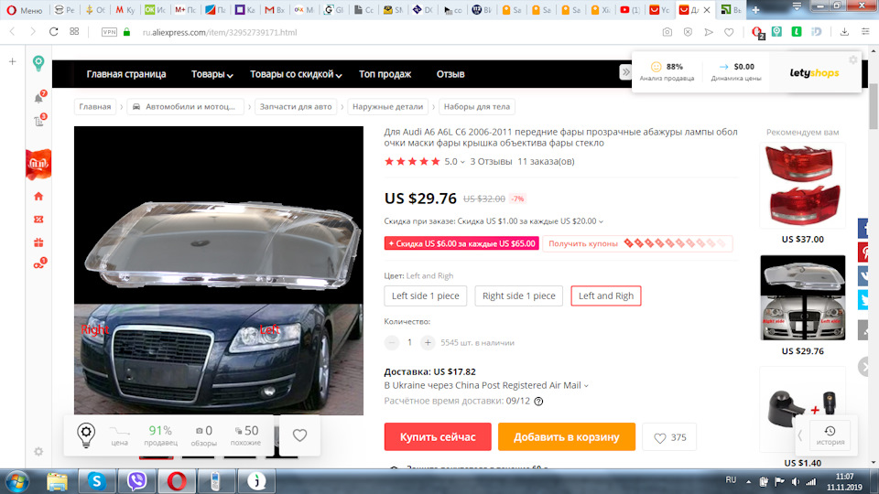Take a snapshot with the camera icon
Screen dimensions: 879x494
[x=667, y=32]
